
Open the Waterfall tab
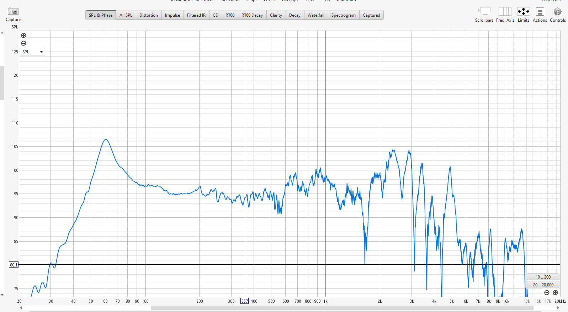pos(316,15)
